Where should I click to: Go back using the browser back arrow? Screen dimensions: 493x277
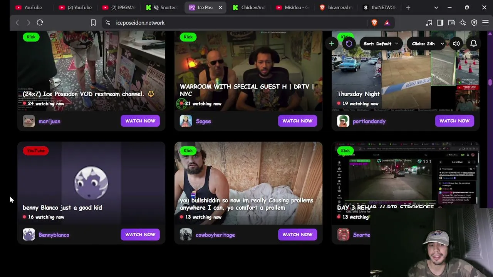click(17, 23)
